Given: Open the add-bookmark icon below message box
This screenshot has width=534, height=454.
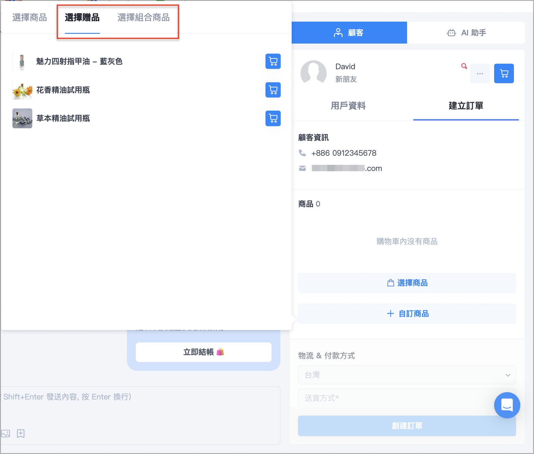Looking at the screenshot, I should pos(21,434).
